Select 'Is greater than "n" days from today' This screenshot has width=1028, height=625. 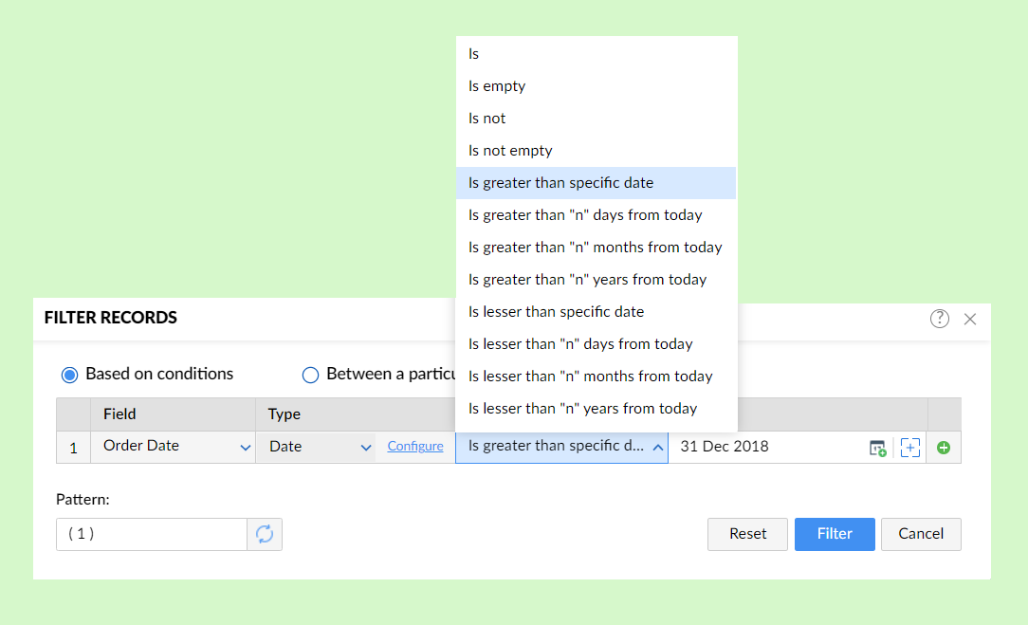(x=596, y=215)
